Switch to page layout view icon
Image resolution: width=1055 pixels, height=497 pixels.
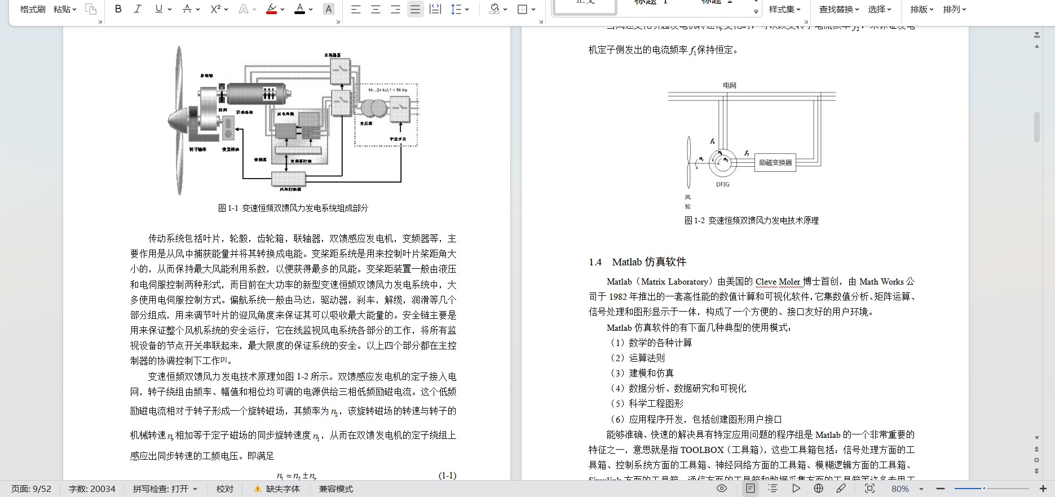coord(751,489)
